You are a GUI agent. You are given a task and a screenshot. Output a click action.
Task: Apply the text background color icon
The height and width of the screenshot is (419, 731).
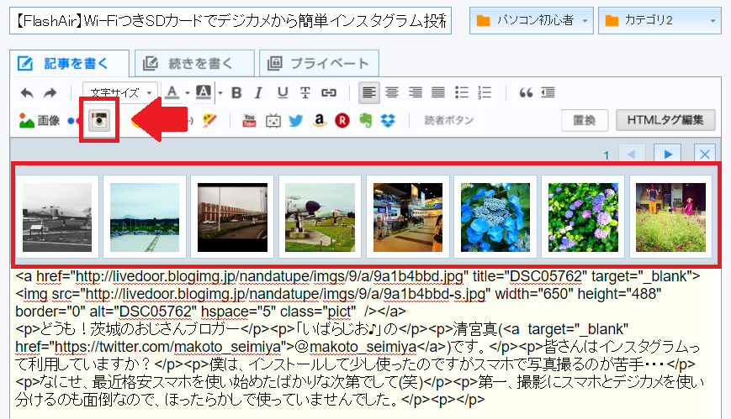click(x=204, y=92)
